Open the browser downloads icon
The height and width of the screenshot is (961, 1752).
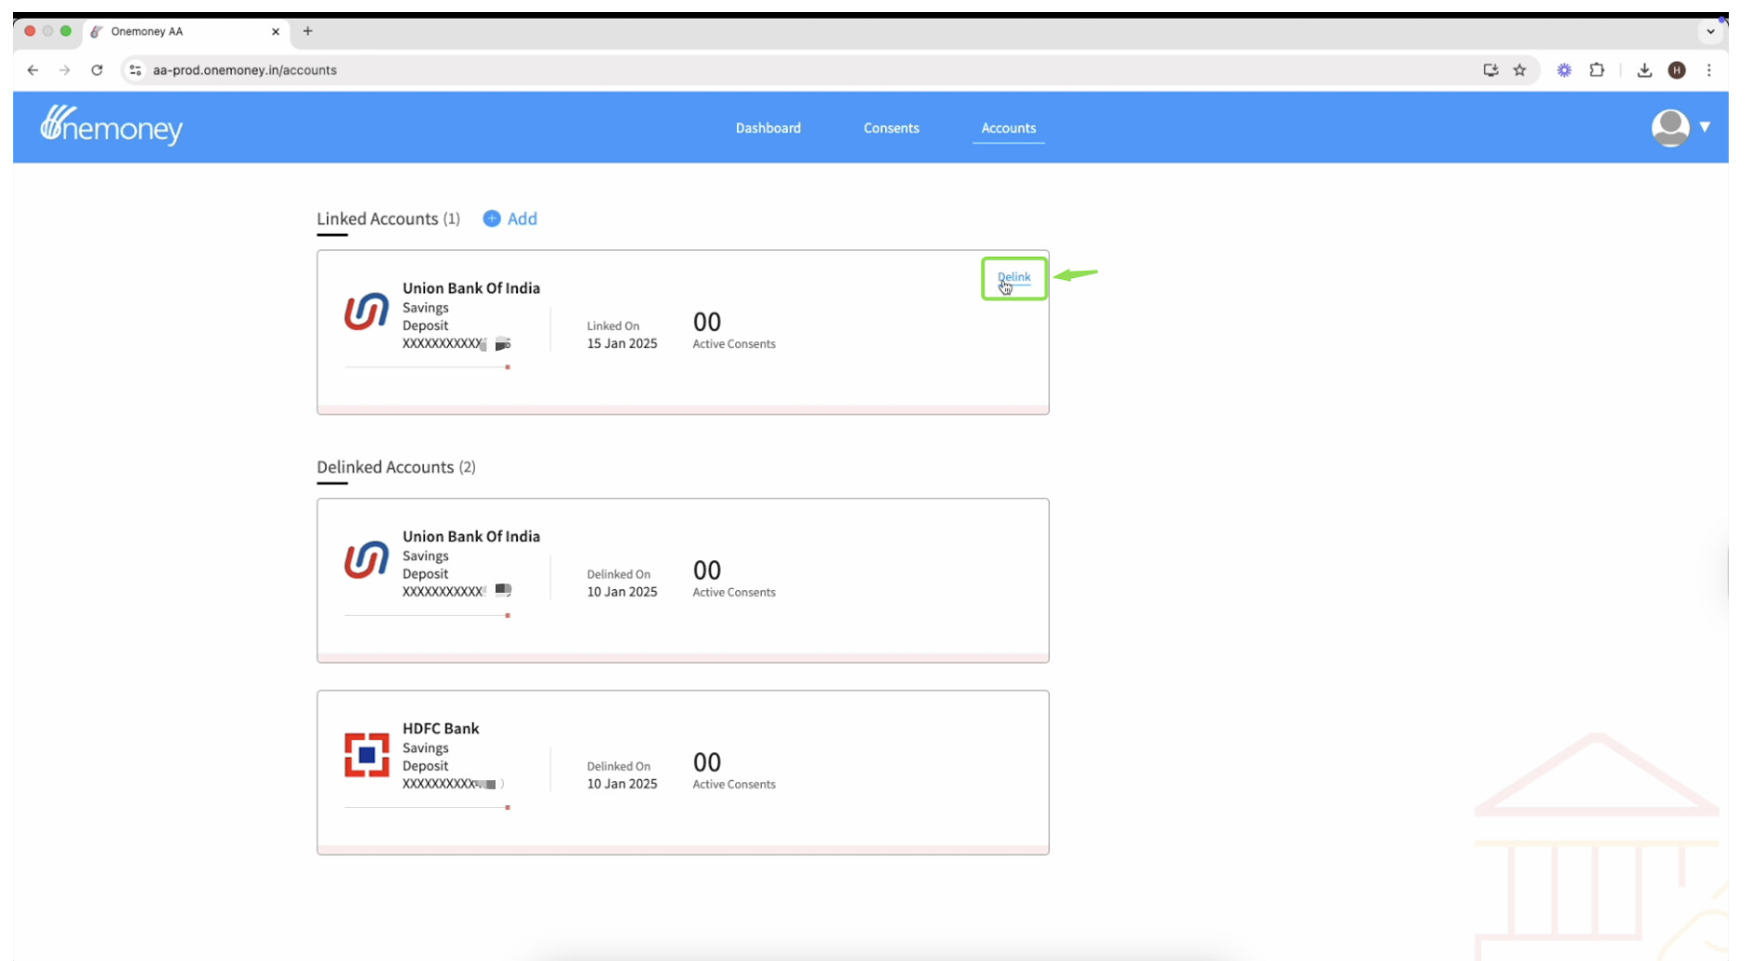pos(1643,70)
